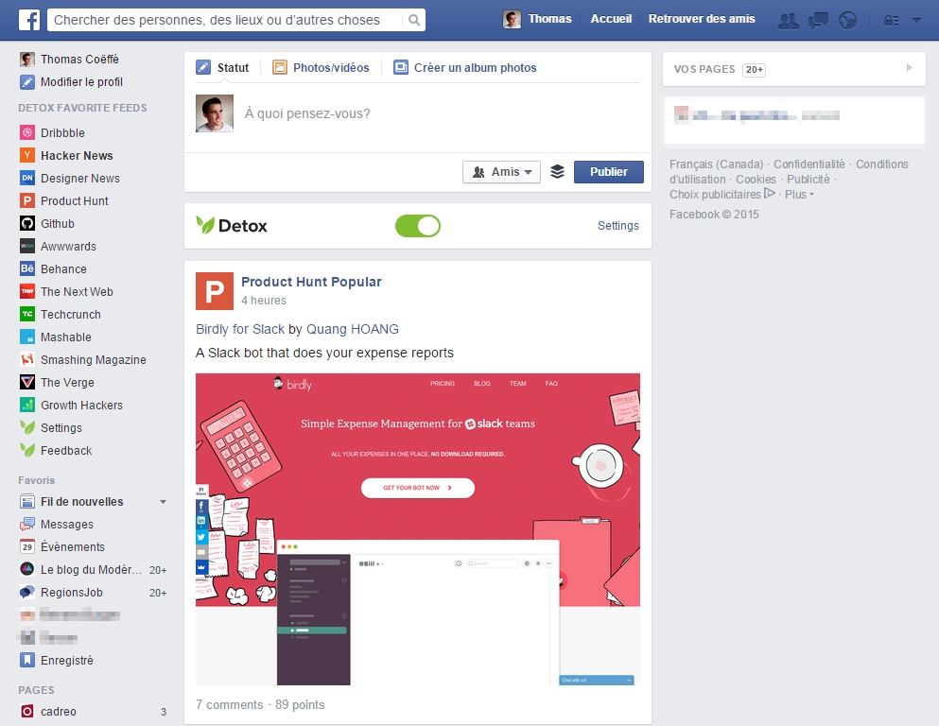This screenshot has width=939, height=726.
Task: Open the friend requests icon
Action: click(x=788, y=21)
